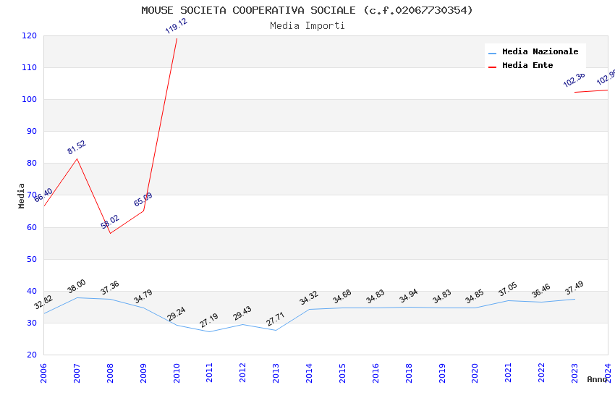615x398 pixels.
Task: Click the 2006 x-axis year label
Action: tap(43, 373)
